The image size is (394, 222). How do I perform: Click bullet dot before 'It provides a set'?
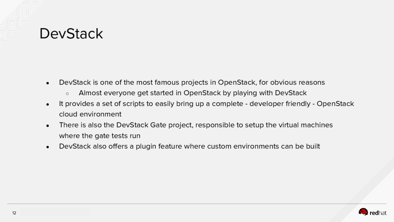(48, 104)
